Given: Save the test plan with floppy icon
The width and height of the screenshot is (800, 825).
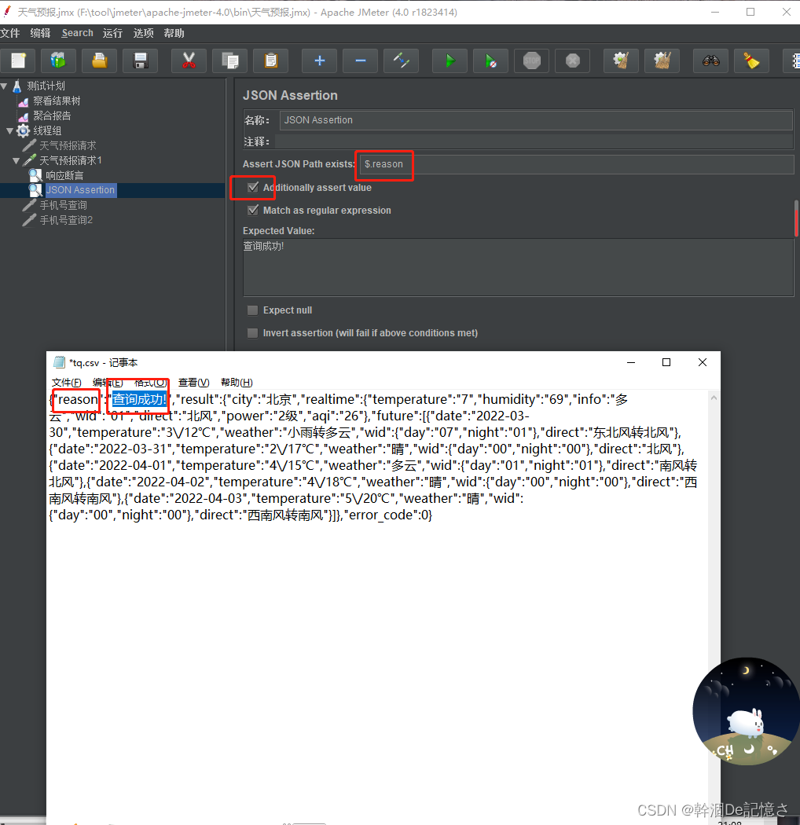Looking at the screenshot, I should (x=140, y=60).
